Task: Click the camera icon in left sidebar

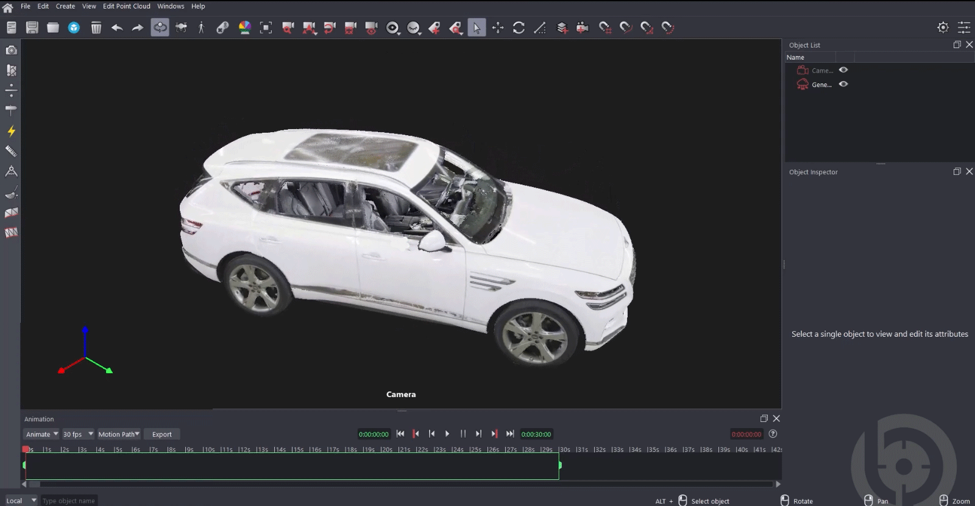Action: 11,50
